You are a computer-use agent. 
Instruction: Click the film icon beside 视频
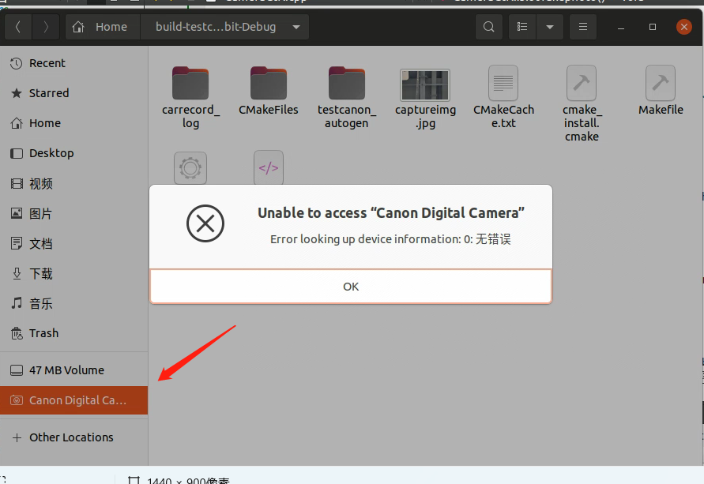pyautogui.click(x=17, y=183)
